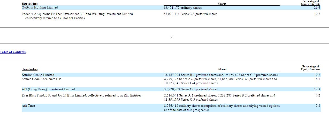
Task: Select 37,720,709 Series C-1 preferred shares
Action: coord(190,89)
